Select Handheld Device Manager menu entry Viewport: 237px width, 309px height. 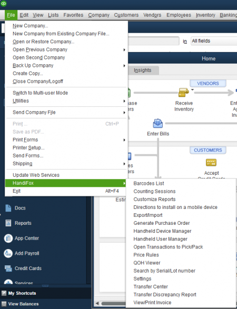pos(162,231)
